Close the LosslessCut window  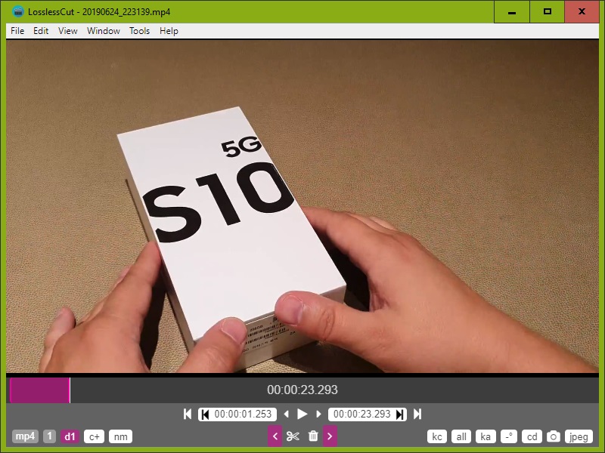(x=582, y=12)
